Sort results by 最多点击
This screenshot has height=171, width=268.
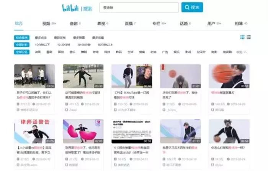(41, 38)
